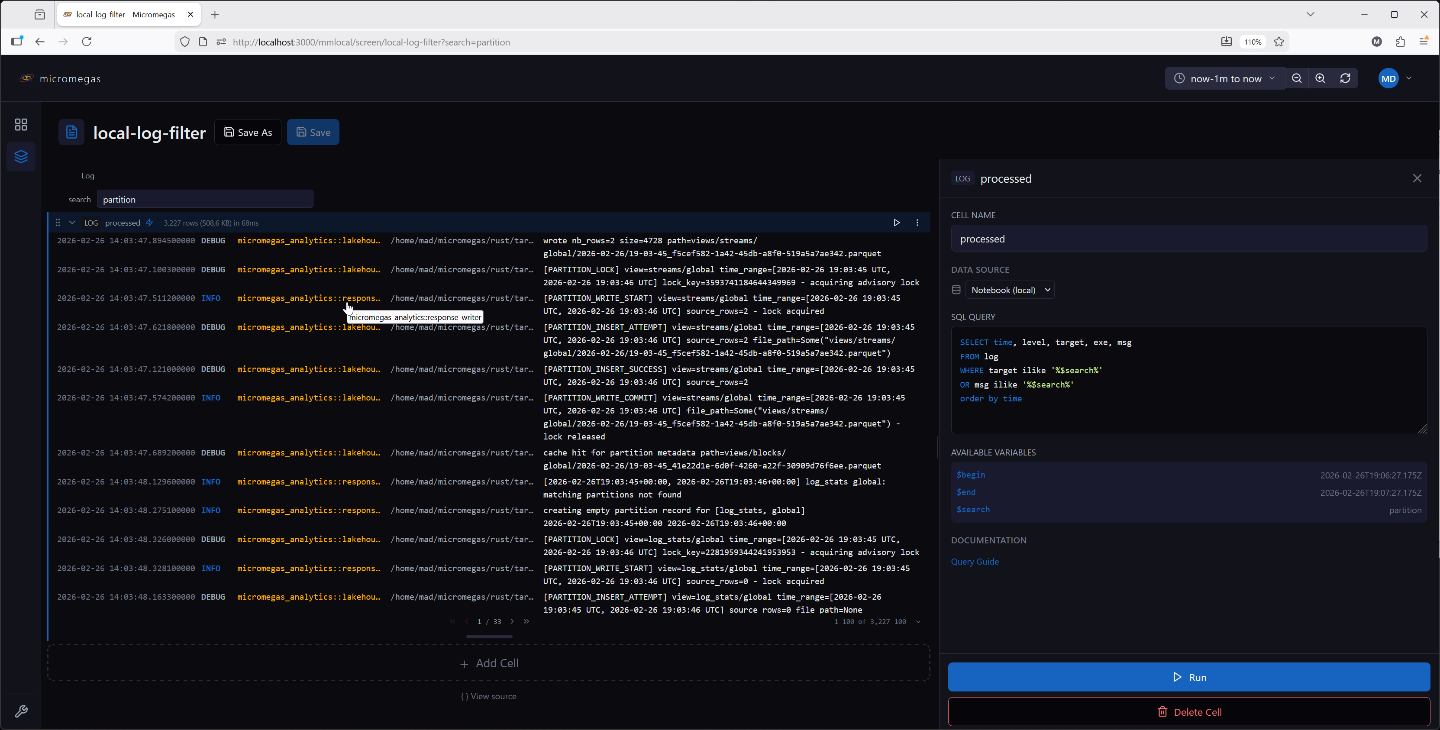Collapse the processed cell with its chevron

72,223
